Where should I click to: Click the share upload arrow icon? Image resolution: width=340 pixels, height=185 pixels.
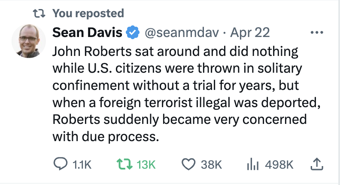(x=317, y=164)
